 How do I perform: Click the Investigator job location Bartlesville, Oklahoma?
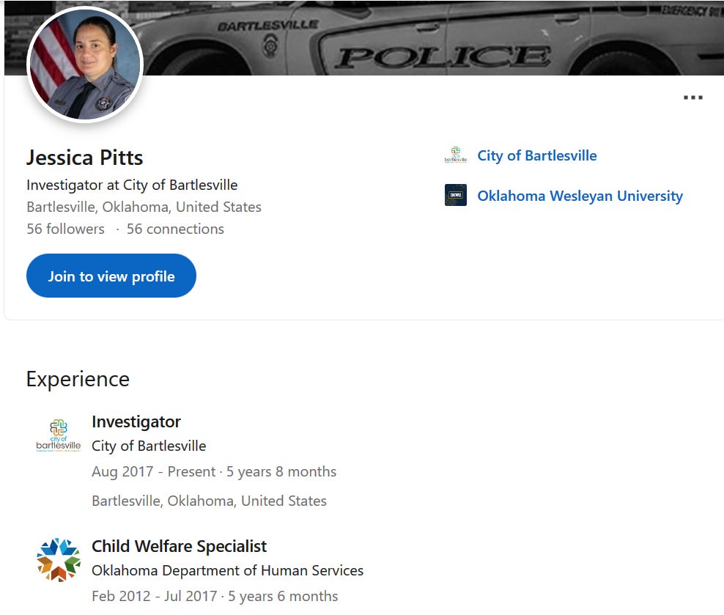(209, 501)
